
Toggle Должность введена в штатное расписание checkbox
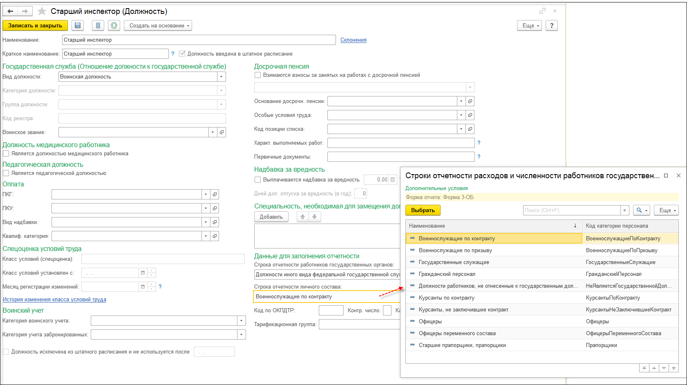[x=182, y=54]
